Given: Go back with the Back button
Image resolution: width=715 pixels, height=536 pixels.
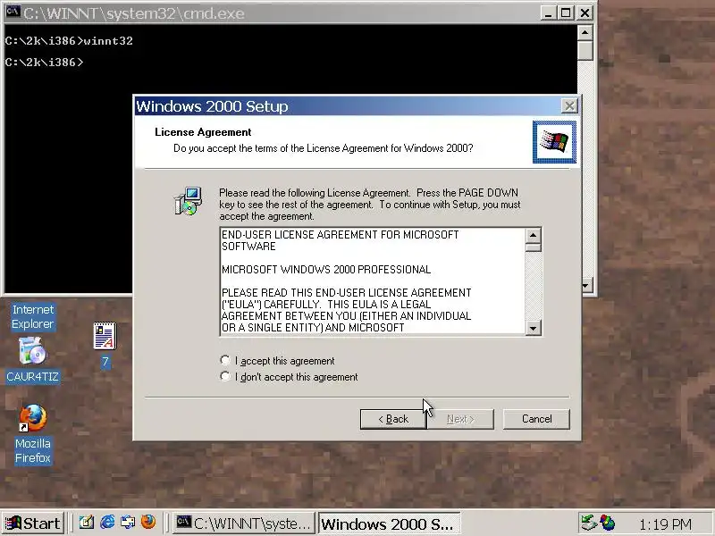Looking at the screenshot, I should 393,419.
